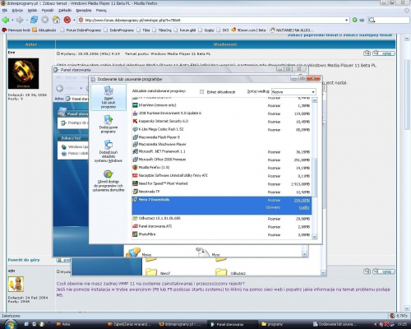Click the PhotoFiltre program icon
The image size is (411, 329).
point(135,234)
